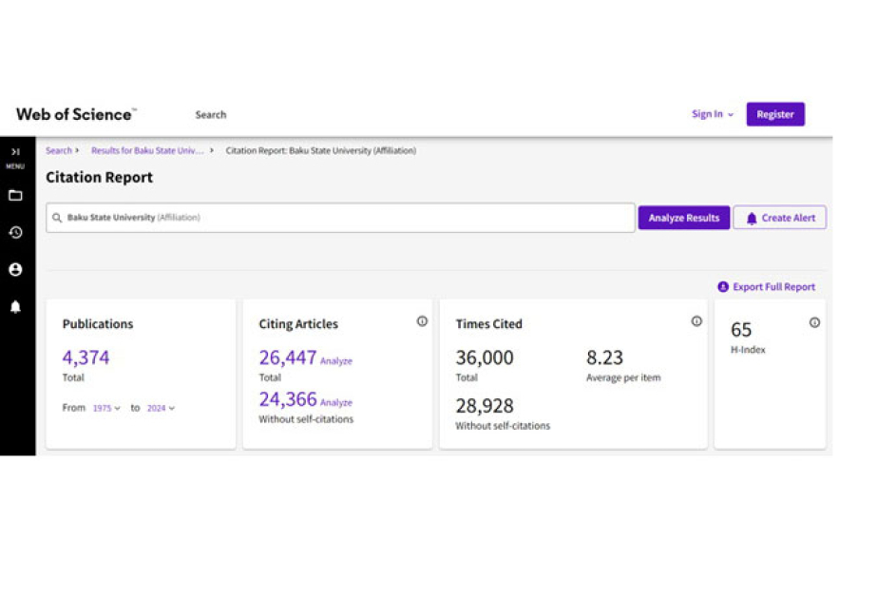Image resolution: width=877 pixels, height=599 pixels.
Task: Open the Search tab in header
Action: coord(211,115)
